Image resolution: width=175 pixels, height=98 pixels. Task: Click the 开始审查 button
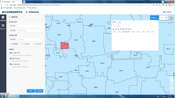pos(39,91)
